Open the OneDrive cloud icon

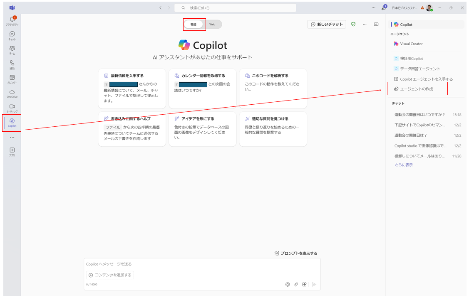pos(12,93)
